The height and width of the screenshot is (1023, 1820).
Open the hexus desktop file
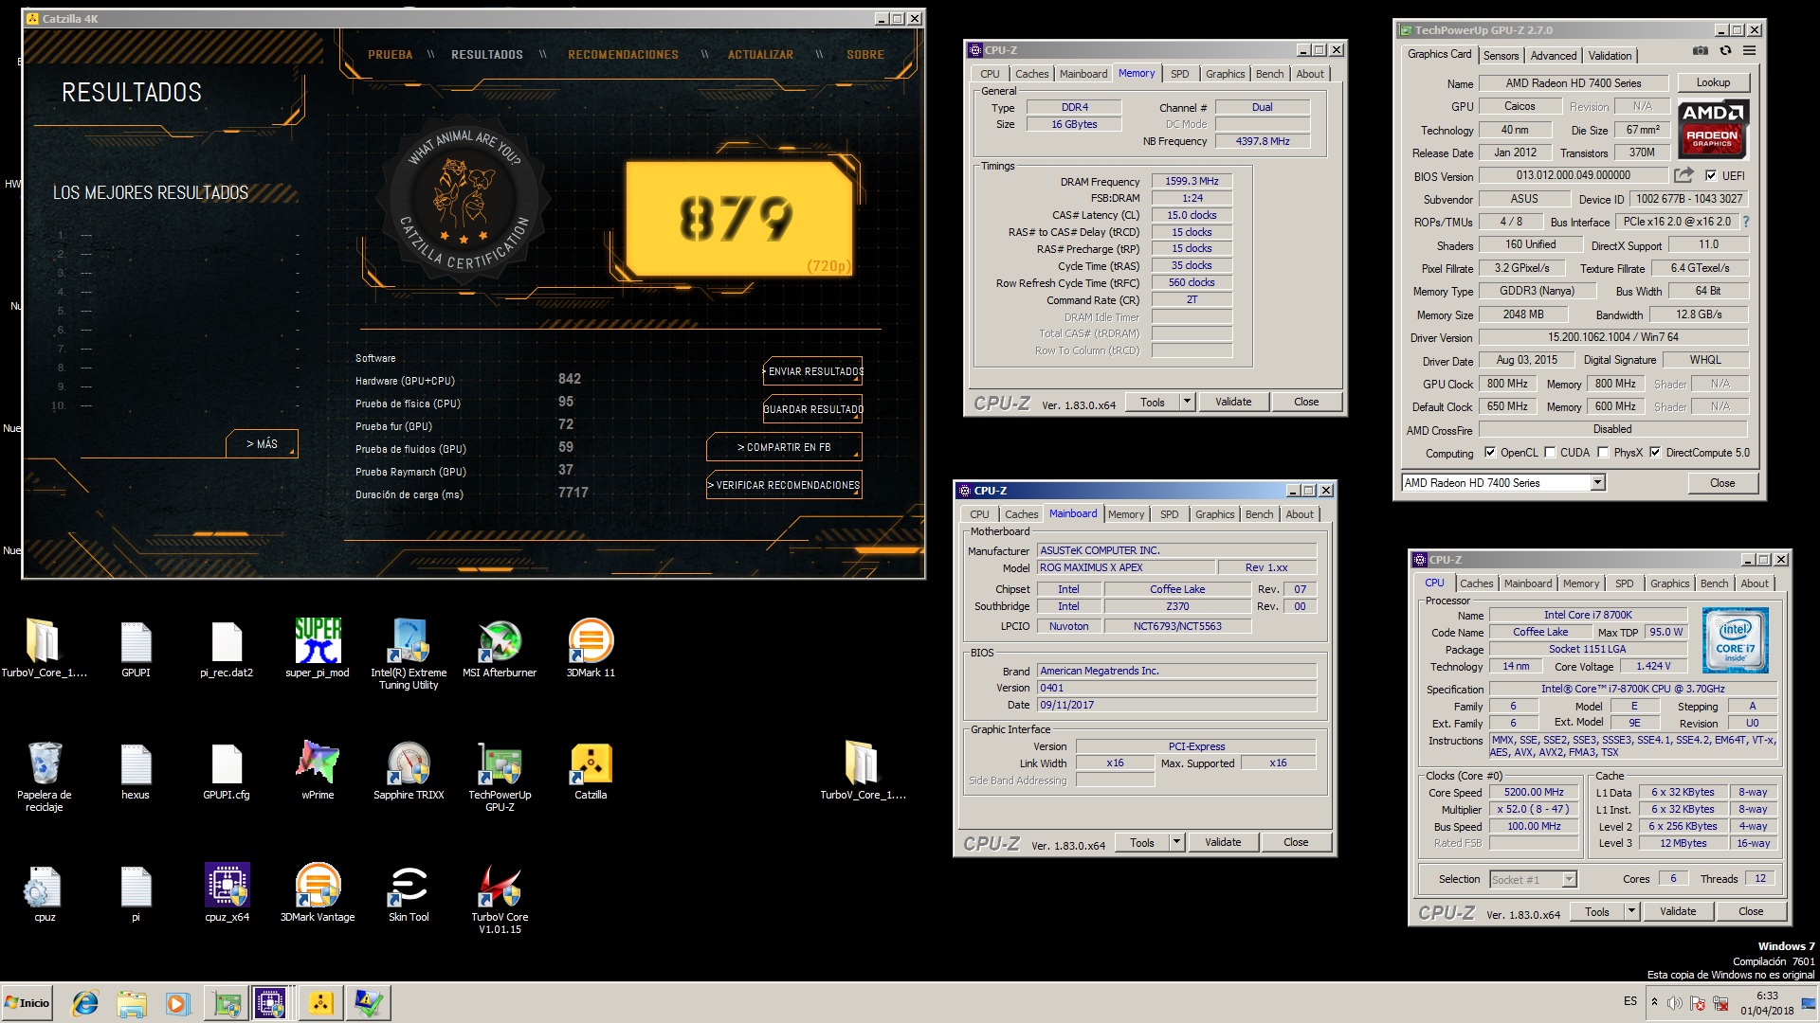136,771
